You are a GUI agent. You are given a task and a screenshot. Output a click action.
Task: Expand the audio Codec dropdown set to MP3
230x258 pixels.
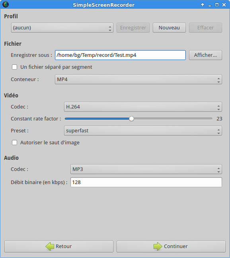(x=146, y=169)
